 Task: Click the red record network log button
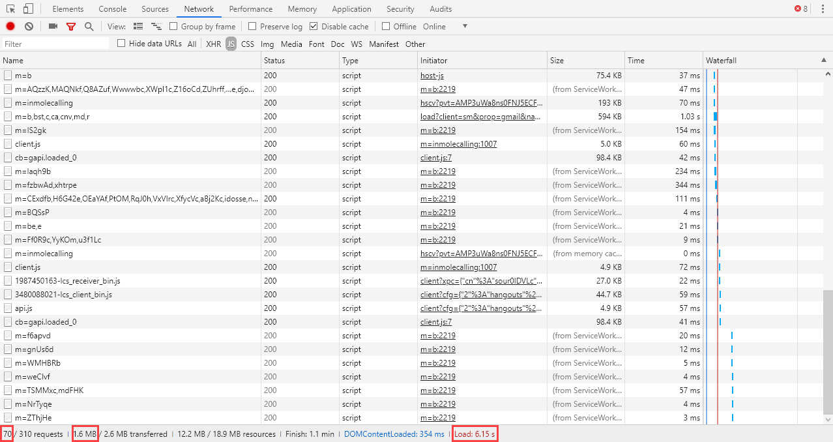click(10, 26)
